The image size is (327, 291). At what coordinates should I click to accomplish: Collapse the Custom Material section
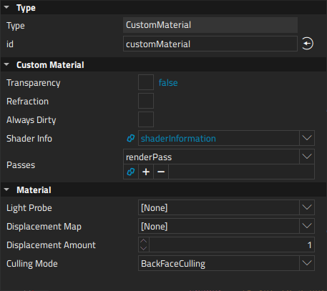6,64
